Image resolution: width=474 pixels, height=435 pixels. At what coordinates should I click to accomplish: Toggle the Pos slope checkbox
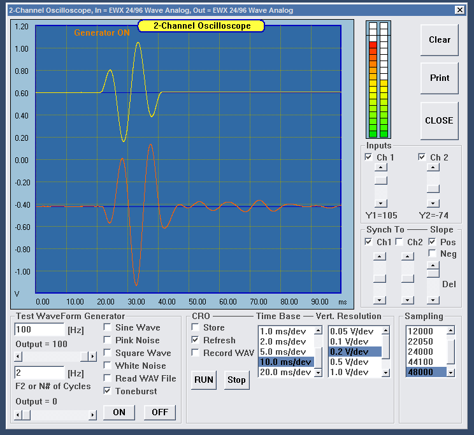[433, 242]
